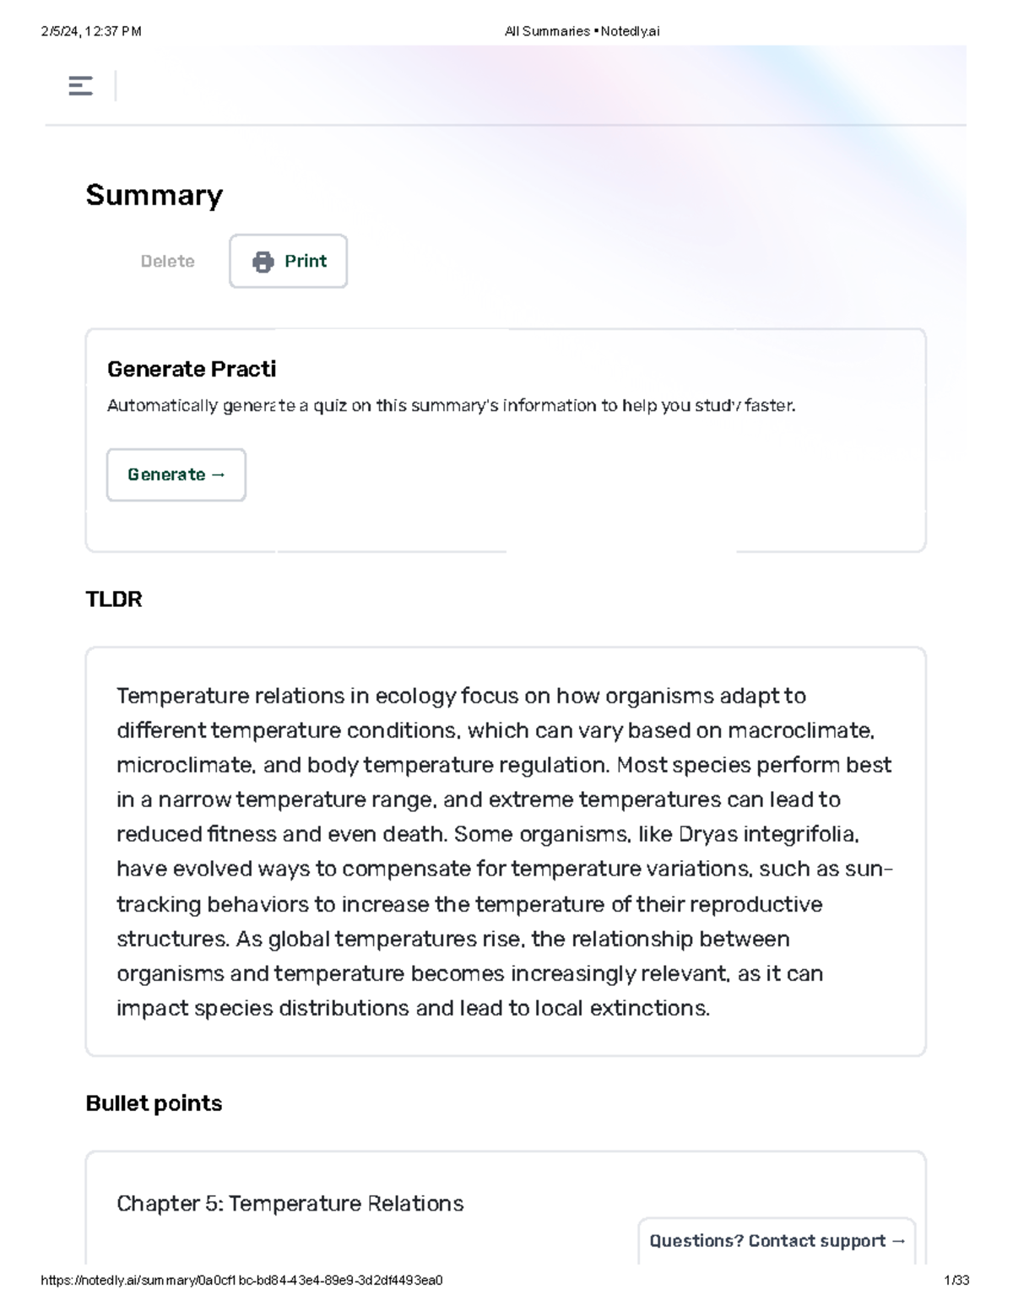This screenshot has width=1013, height=1311.
Task: Delete this summary
Action: 167,261
